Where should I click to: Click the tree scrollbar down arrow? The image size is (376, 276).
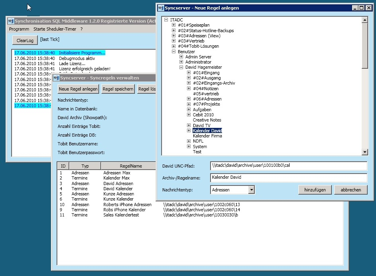(x=365, y=152)
